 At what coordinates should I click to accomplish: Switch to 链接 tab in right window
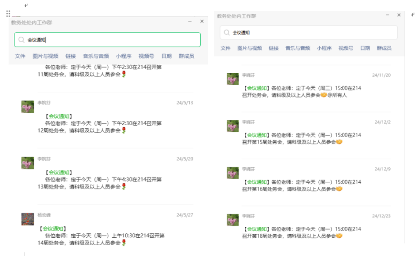pos(274,48)
